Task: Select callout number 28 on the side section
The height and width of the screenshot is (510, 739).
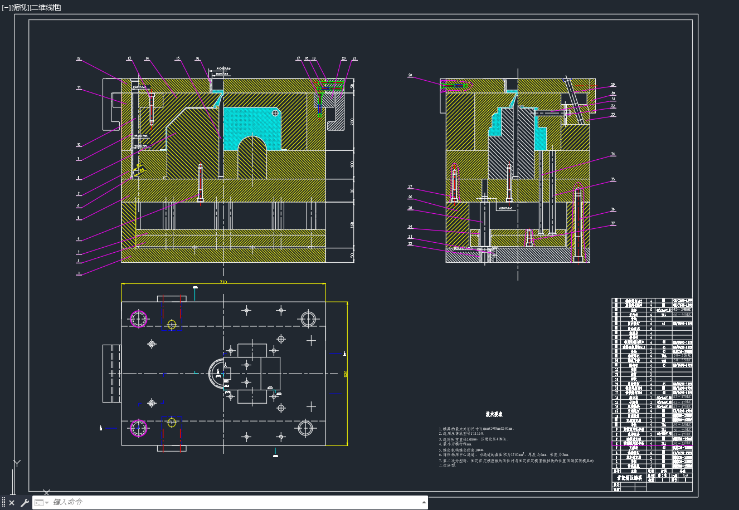Action: pos(410,75)
